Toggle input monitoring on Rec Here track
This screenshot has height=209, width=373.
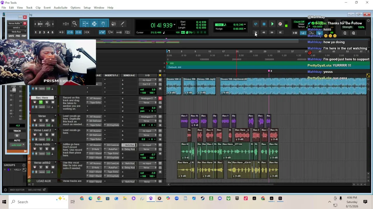(x=41, y=102)
